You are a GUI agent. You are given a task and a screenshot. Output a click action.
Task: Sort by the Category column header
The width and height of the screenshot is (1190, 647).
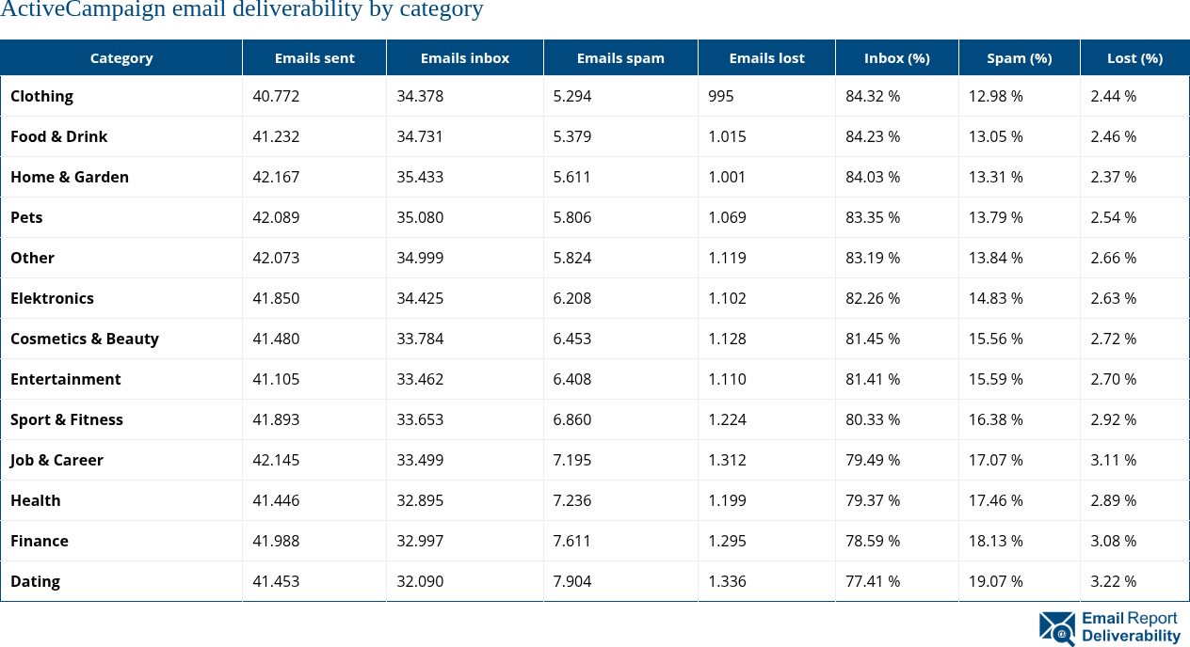click(x=121, y=58)
